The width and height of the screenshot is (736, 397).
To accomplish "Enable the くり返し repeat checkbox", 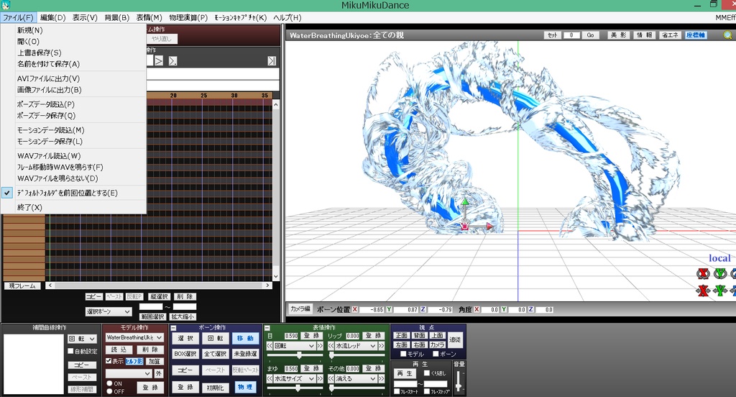I will 427,373.
